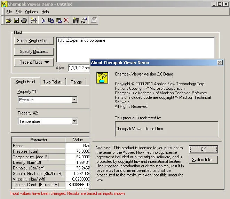Click the calculate table toolbar icon
230x199 pixels.
[x=76, y=20]
